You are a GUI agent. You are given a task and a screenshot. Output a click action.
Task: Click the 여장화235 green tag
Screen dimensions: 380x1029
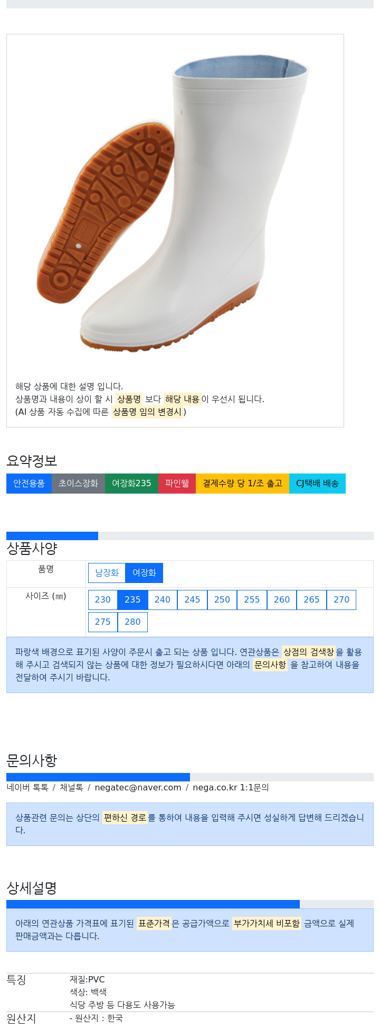pyautogui.click(x=131, y=484)
